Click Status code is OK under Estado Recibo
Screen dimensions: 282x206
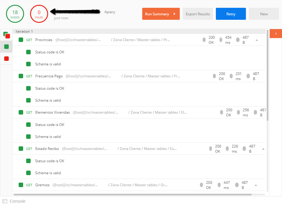tap(50, 161)
